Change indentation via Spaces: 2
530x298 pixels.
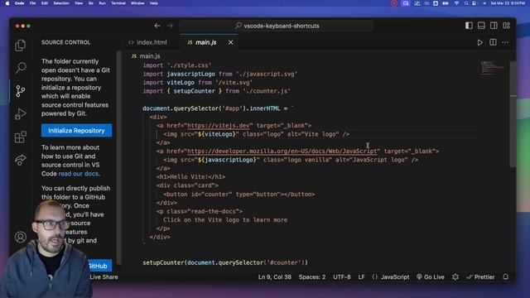click(x=312, y=277)
